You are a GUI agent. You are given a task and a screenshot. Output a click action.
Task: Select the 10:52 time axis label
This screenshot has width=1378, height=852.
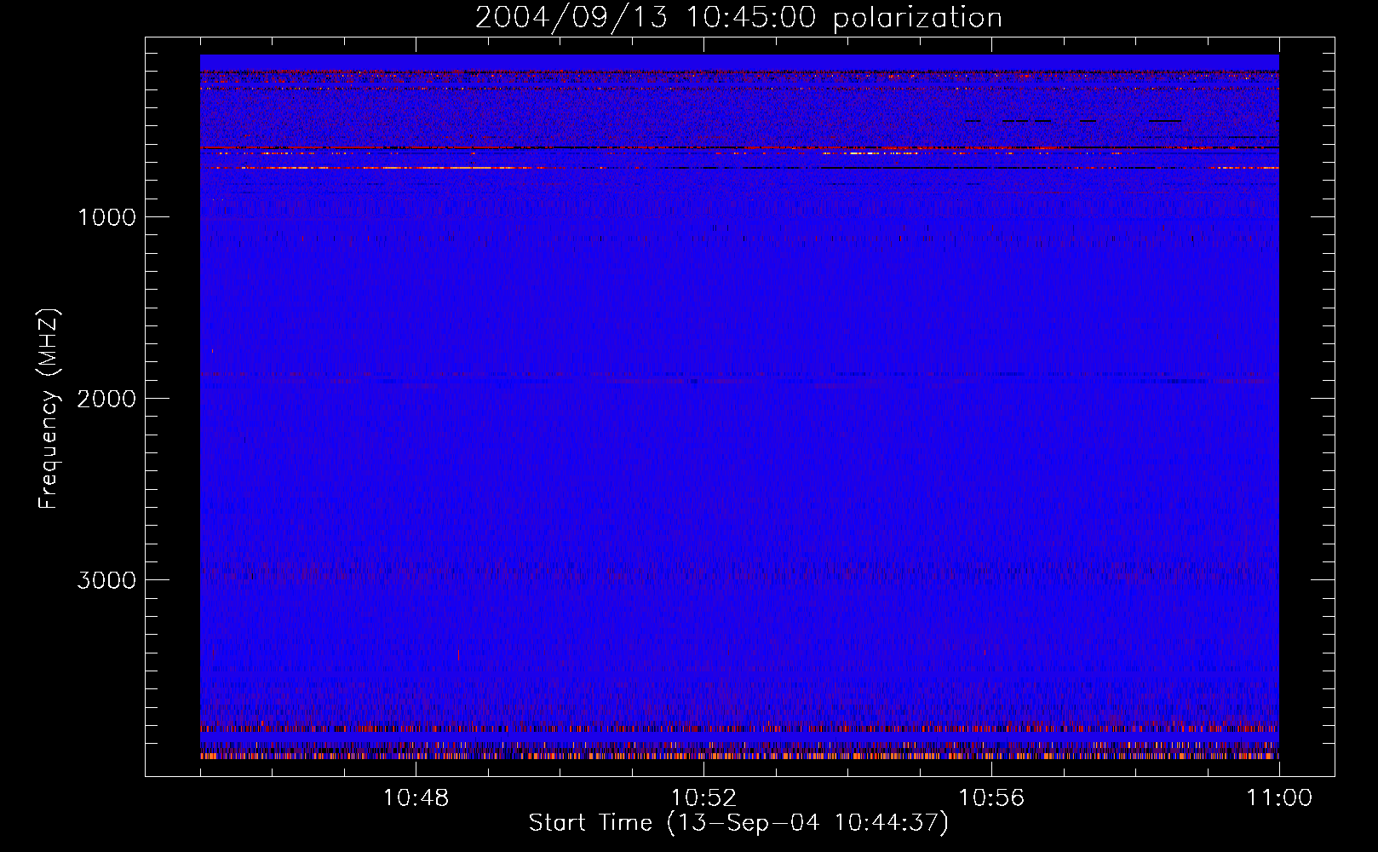[703, 798]
